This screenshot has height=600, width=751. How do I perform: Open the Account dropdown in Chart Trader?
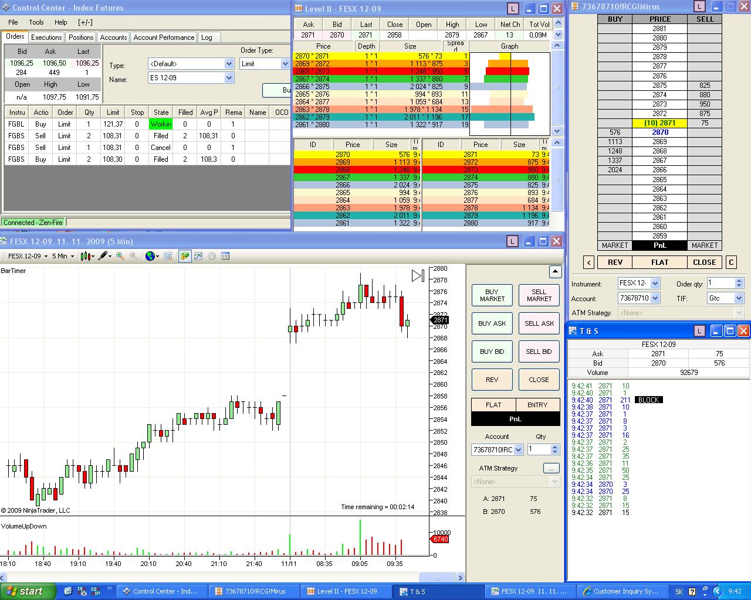[518, 450]
